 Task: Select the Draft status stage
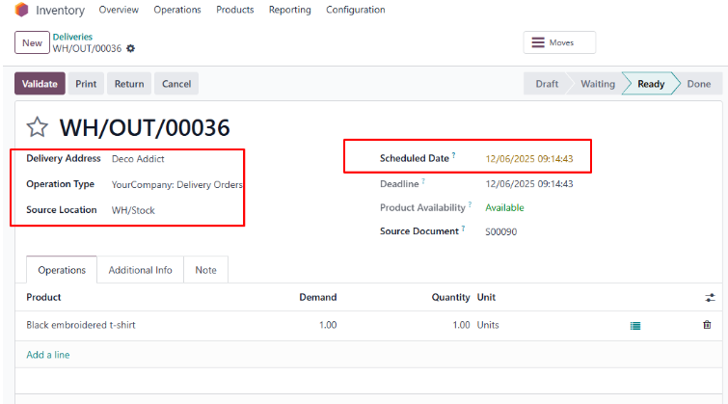point(547,84)
